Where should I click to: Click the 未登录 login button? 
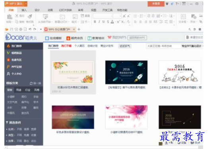(x=156, y=4)
